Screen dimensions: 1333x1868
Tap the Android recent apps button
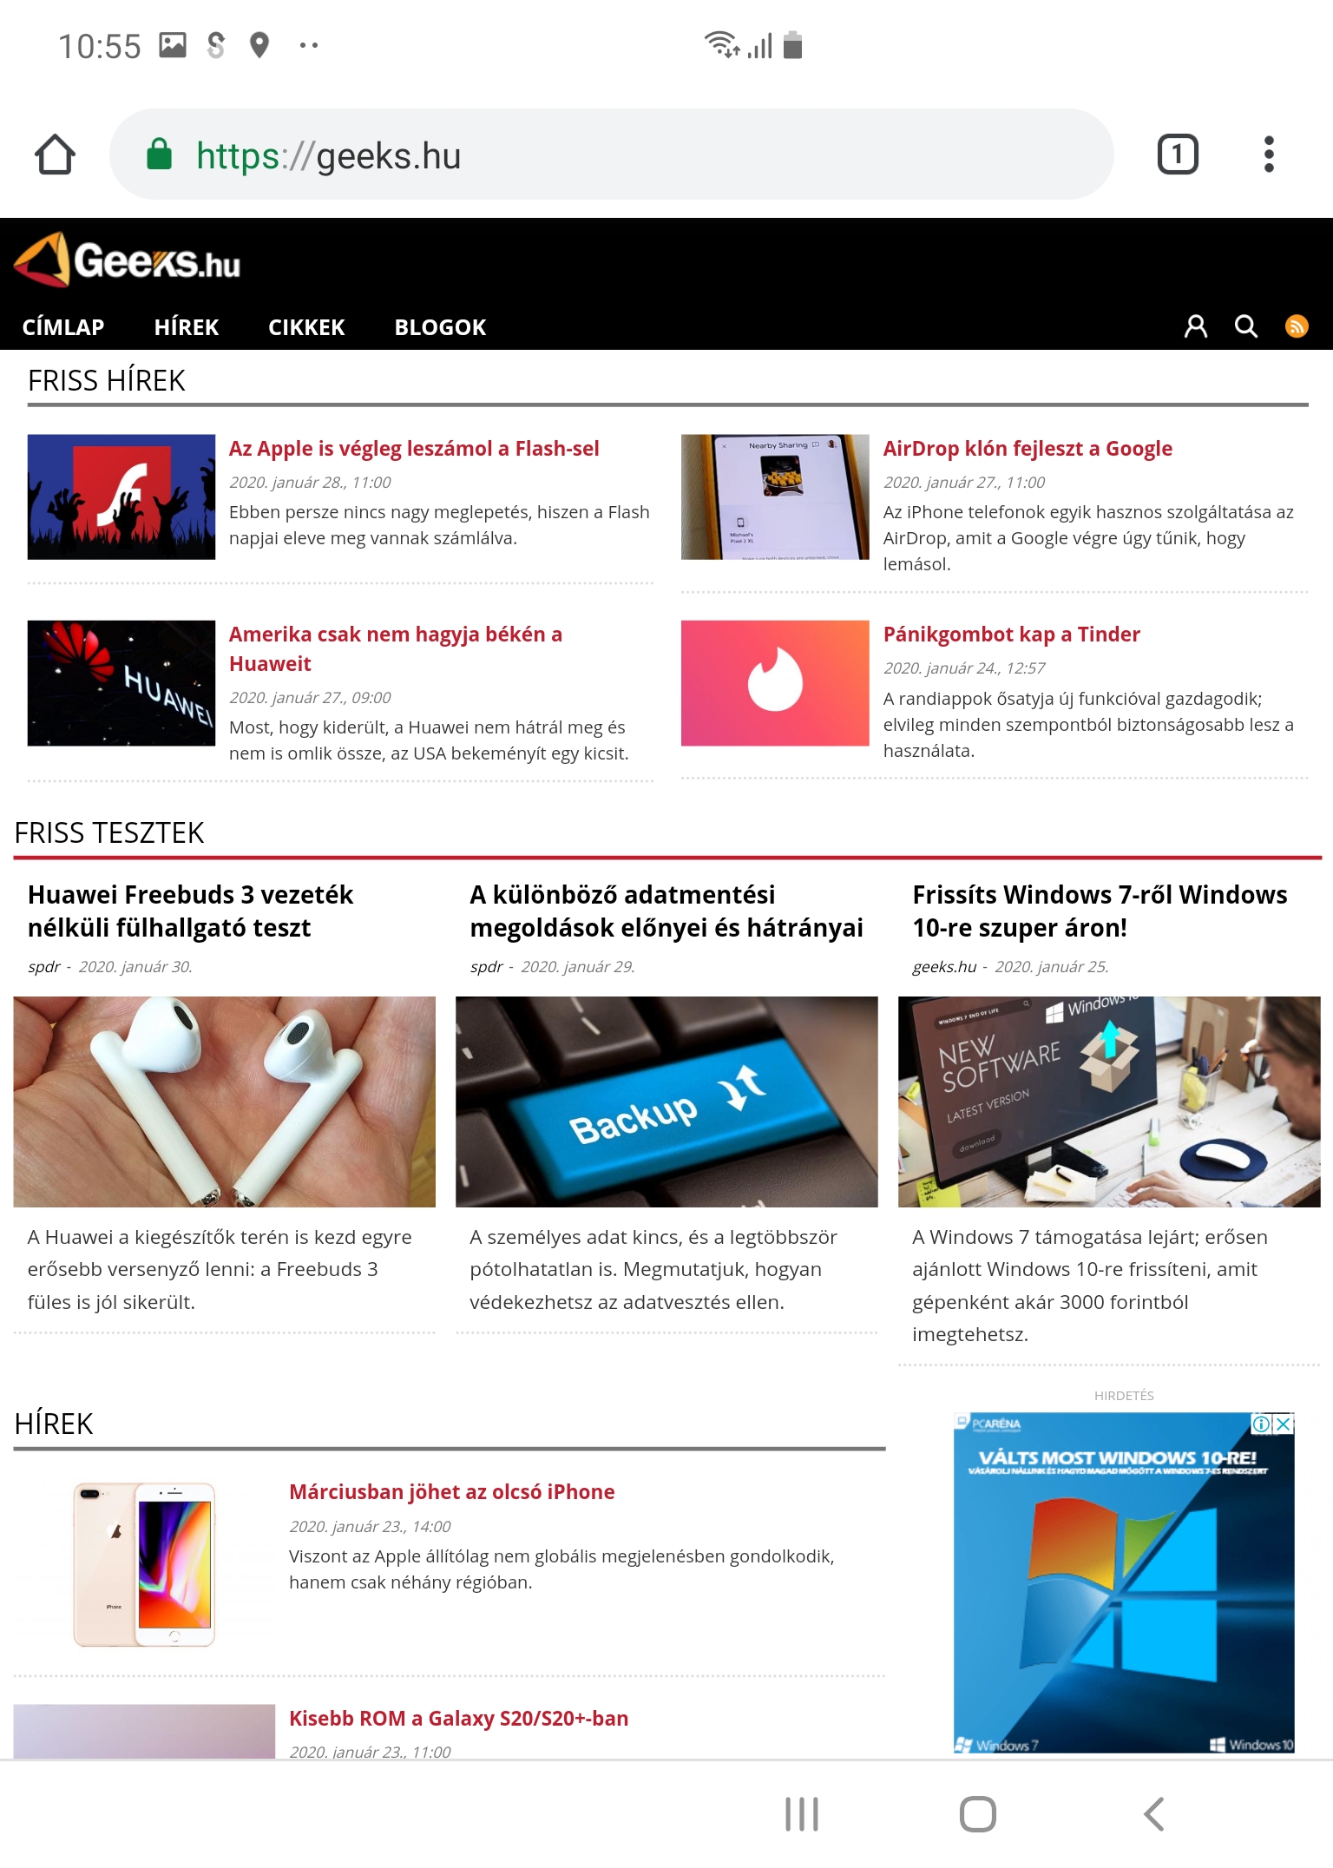(802, 1814)
